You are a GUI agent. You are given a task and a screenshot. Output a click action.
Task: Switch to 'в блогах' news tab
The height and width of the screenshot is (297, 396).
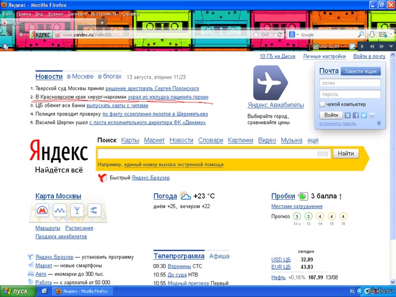point(110,76)
